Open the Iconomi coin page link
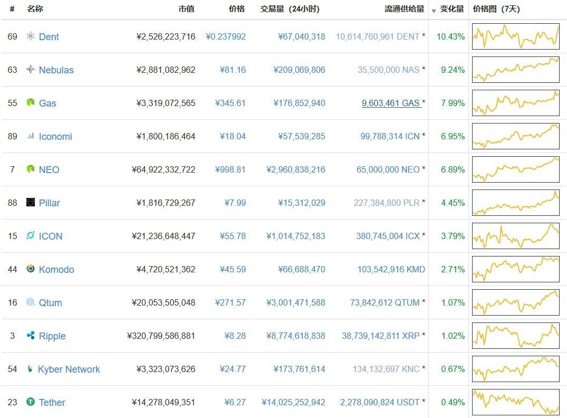 [x=55, y=137]
